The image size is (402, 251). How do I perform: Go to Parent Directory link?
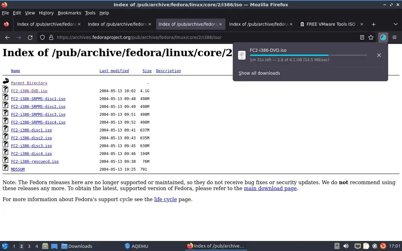pos(29,83)
